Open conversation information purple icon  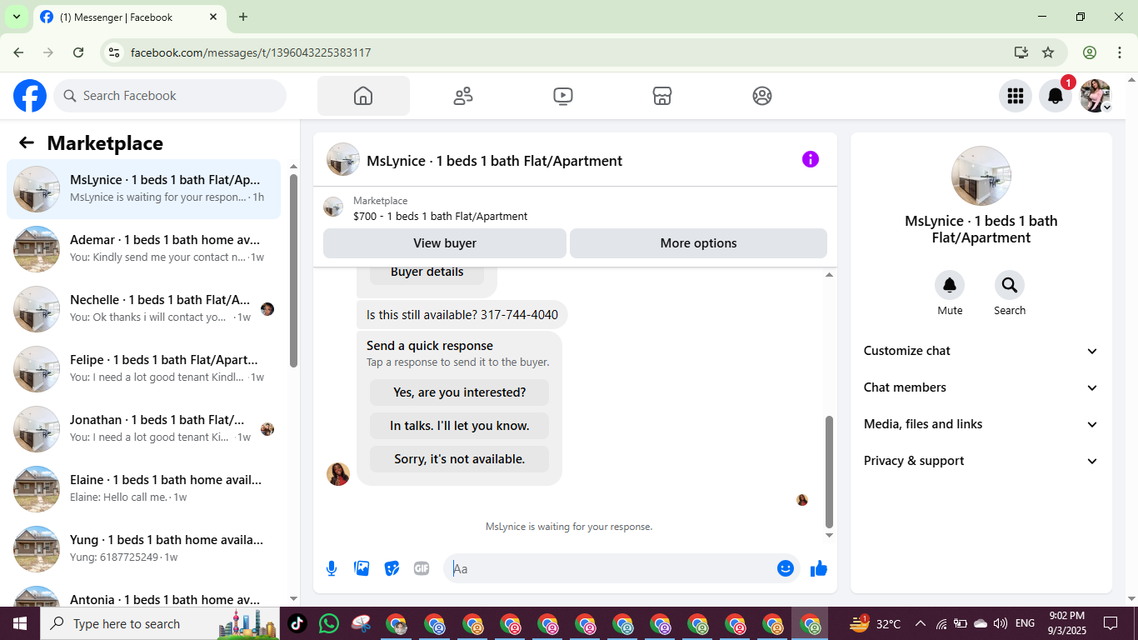[x=810, y=159]
